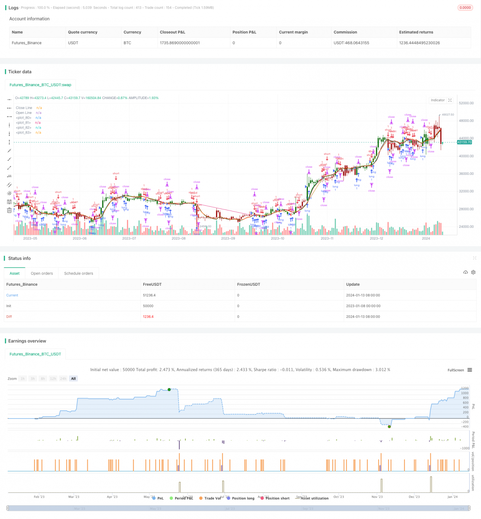Select the 123 measurement tool in chart sidebar
This screenshot has width=481, height=519.
coord(9,175)
